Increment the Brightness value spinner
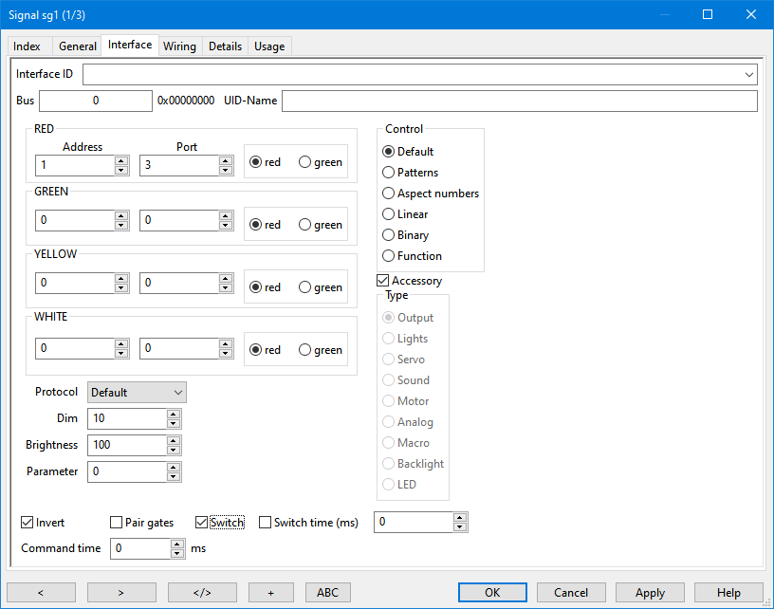 coord(173,440)
